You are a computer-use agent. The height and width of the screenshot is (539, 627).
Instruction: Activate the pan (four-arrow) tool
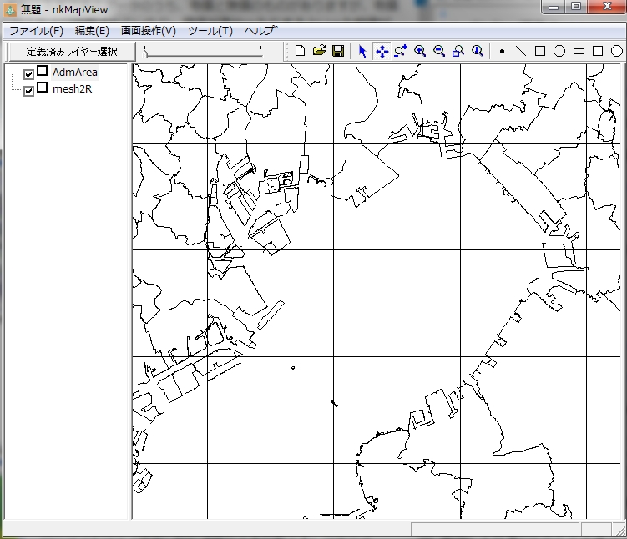coord(382,51)
